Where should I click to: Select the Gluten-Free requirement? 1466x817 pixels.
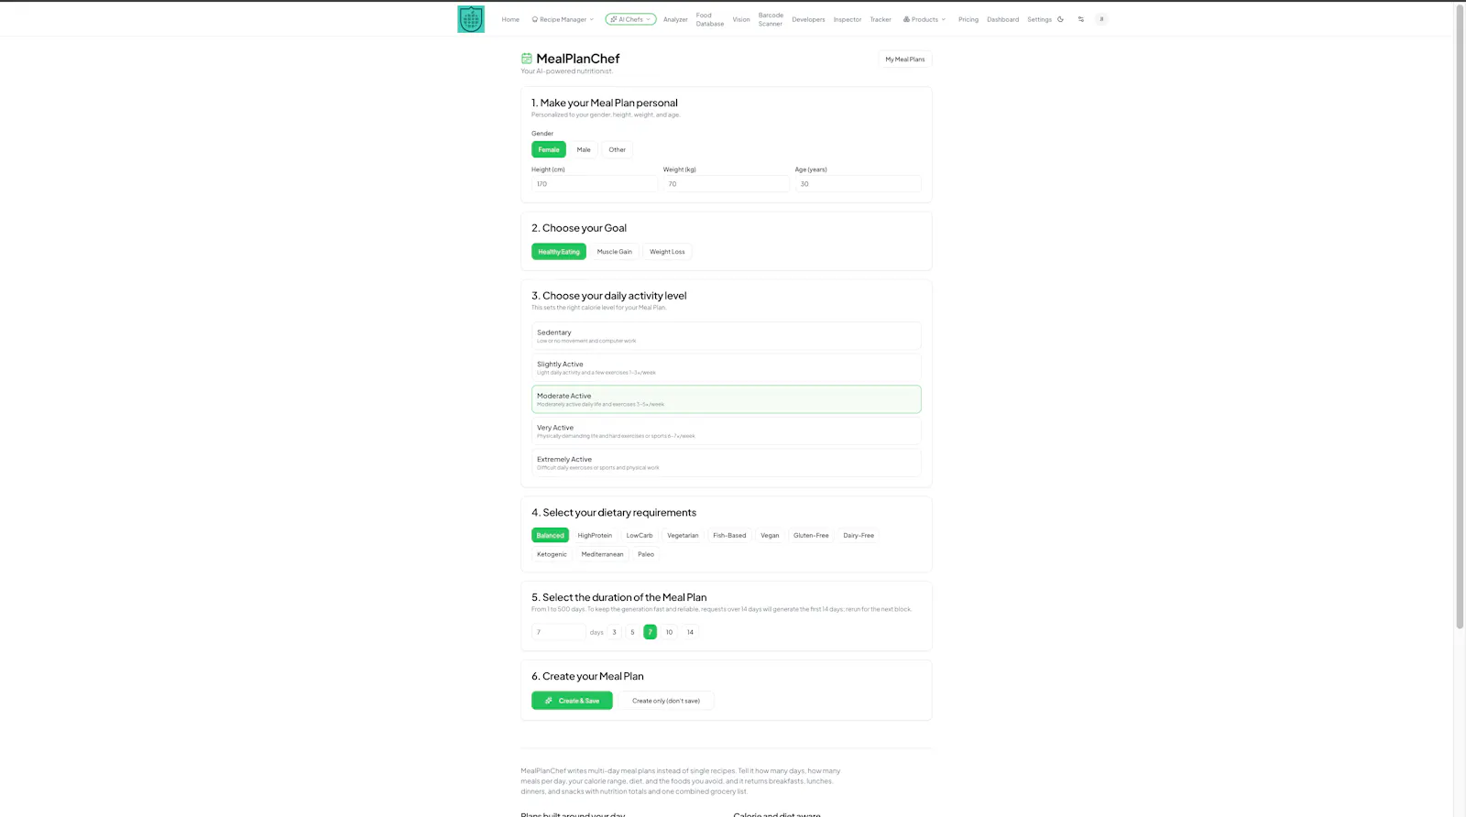(x=811, y=536)
